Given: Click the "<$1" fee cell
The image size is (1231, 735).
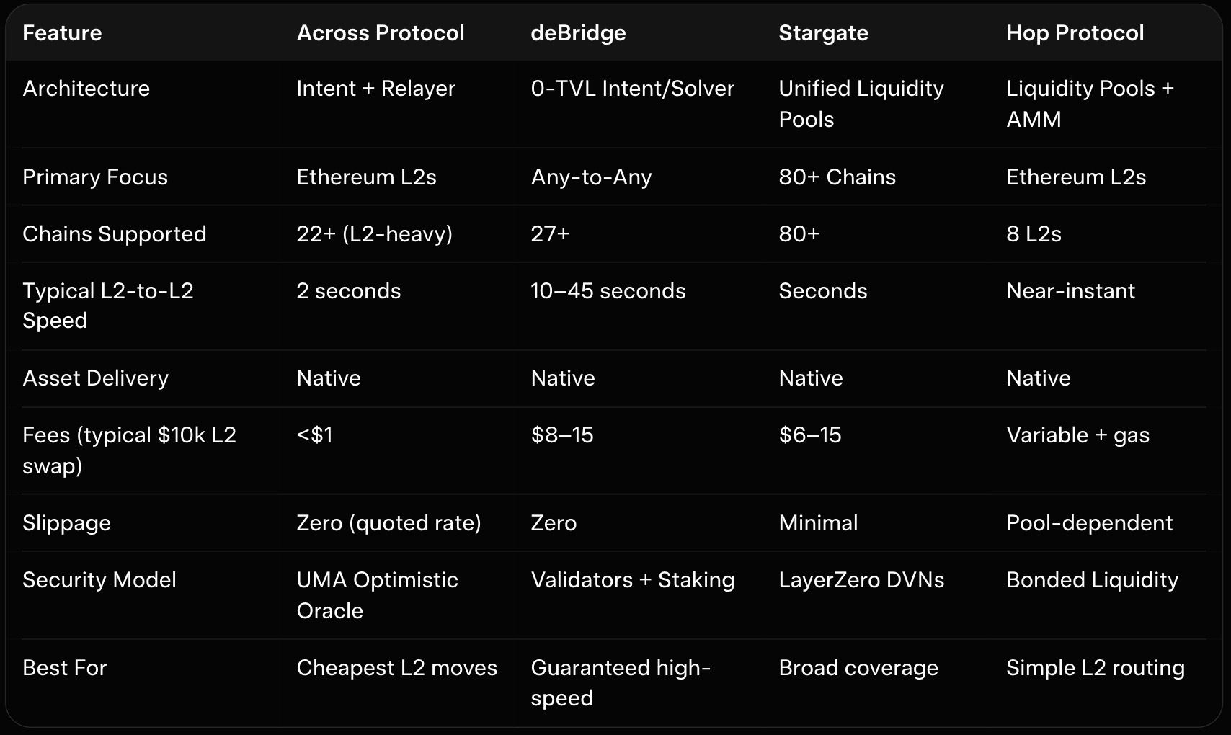Looking at the screenshot, I should pos(314,435).
